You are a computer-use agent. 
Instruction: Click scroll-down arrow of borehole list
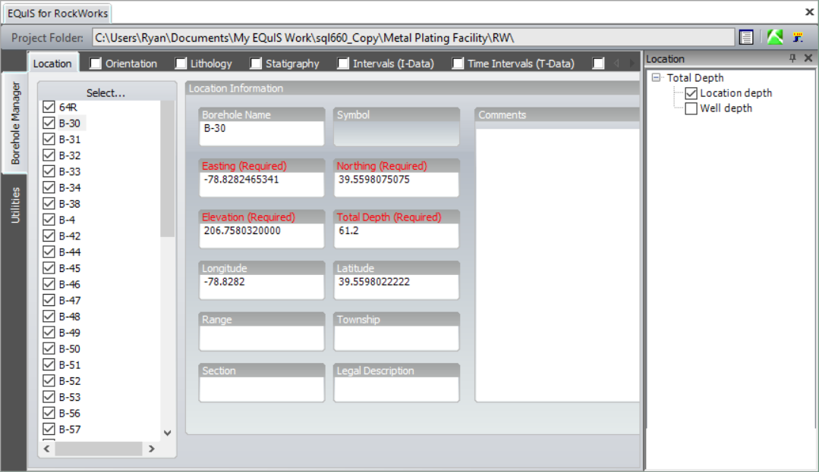coord(168,433)
